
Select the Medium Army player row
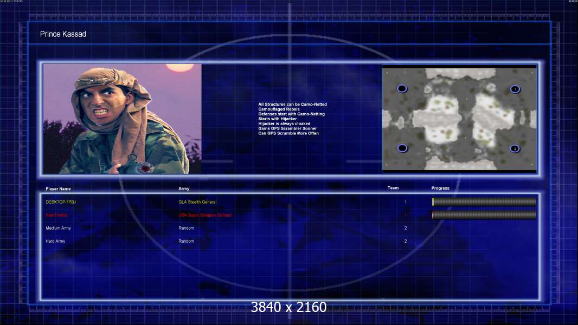(x=58, y=228)
